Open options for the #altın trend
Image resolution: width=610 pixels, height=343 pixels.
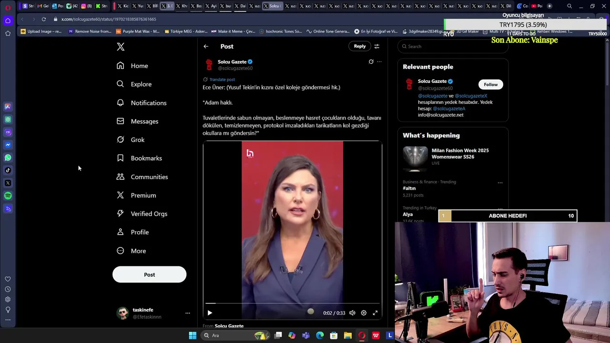point(500,182)
